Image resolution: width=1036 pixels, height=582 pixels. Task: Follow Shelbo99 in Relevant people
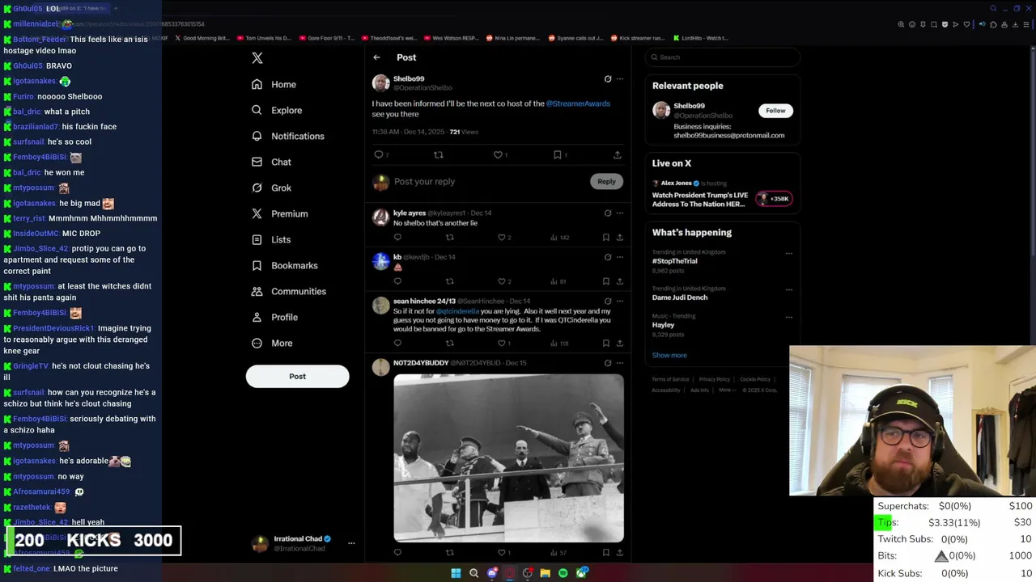775,111
